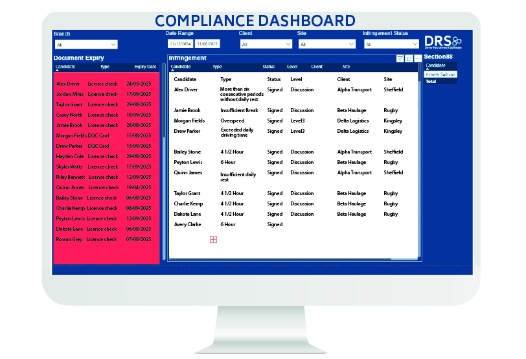Click Bailey Stone in Infringement table
The image size is (526, 359).
(187, 152)
